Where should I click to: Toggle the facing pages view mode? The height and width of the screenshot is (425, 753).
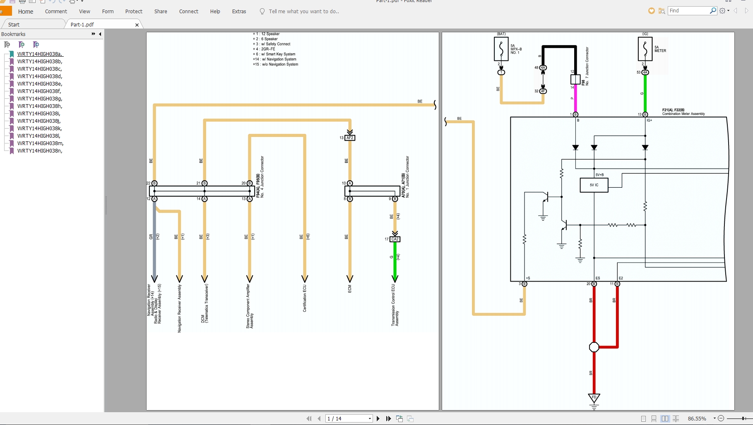click(x=665, y=419)
